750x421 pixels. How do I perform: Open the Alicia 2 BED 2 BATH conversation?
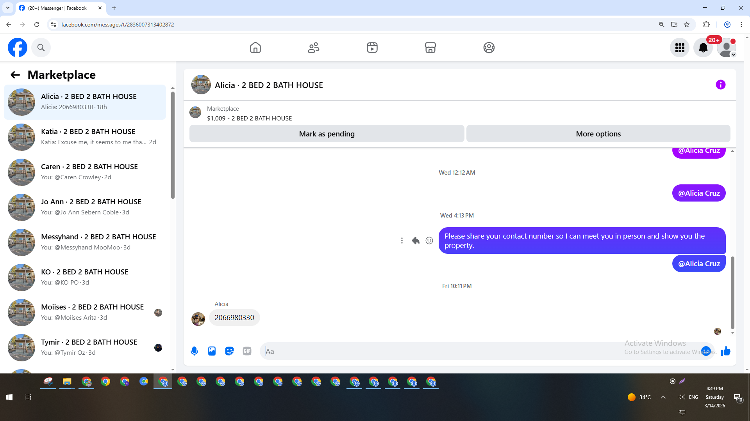(x=85, y=102)
